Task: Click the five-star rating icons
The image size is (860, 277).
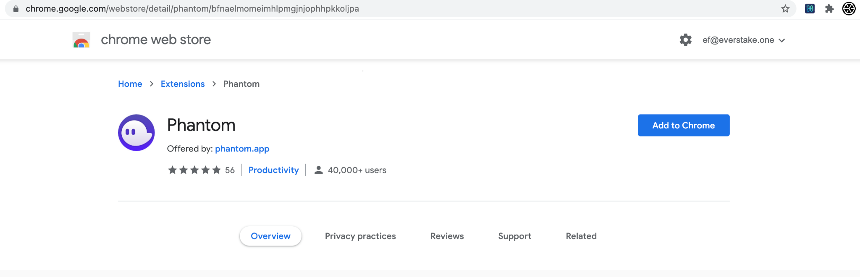Action: point(194,170)
